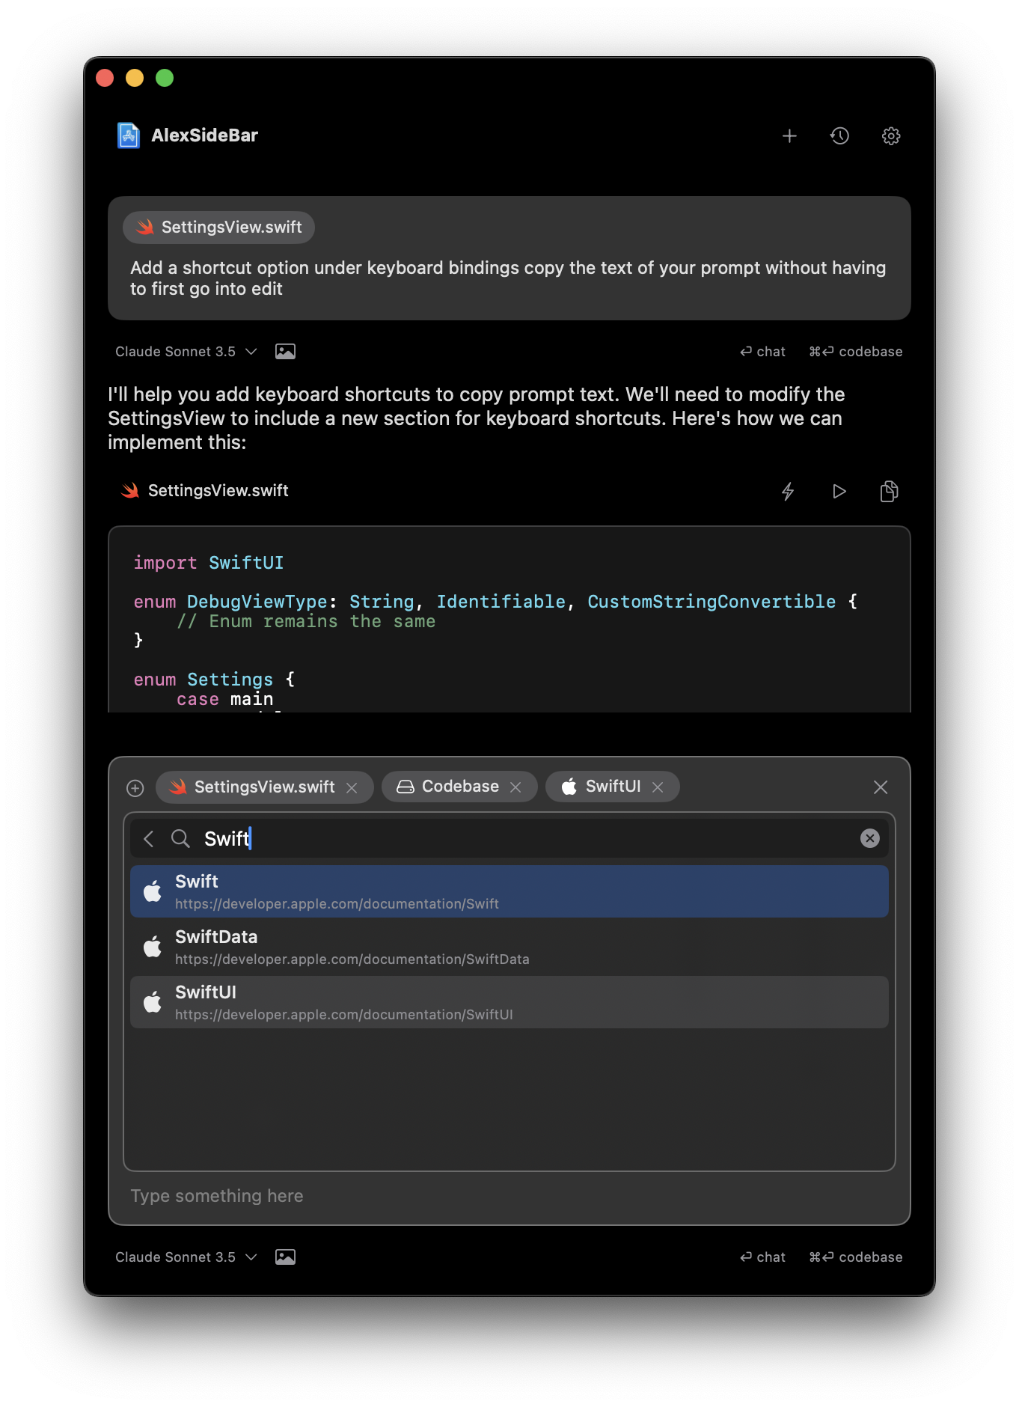Open lower Claude Sonnet 3.5 model dropdown

[186, 1257]
